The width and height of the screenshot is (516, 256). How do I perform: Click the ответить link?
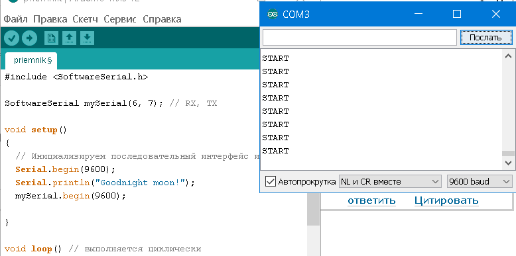(371, 200)
